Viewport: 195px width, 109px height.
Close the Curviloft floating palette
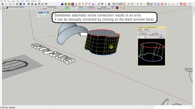pos(48,12)
